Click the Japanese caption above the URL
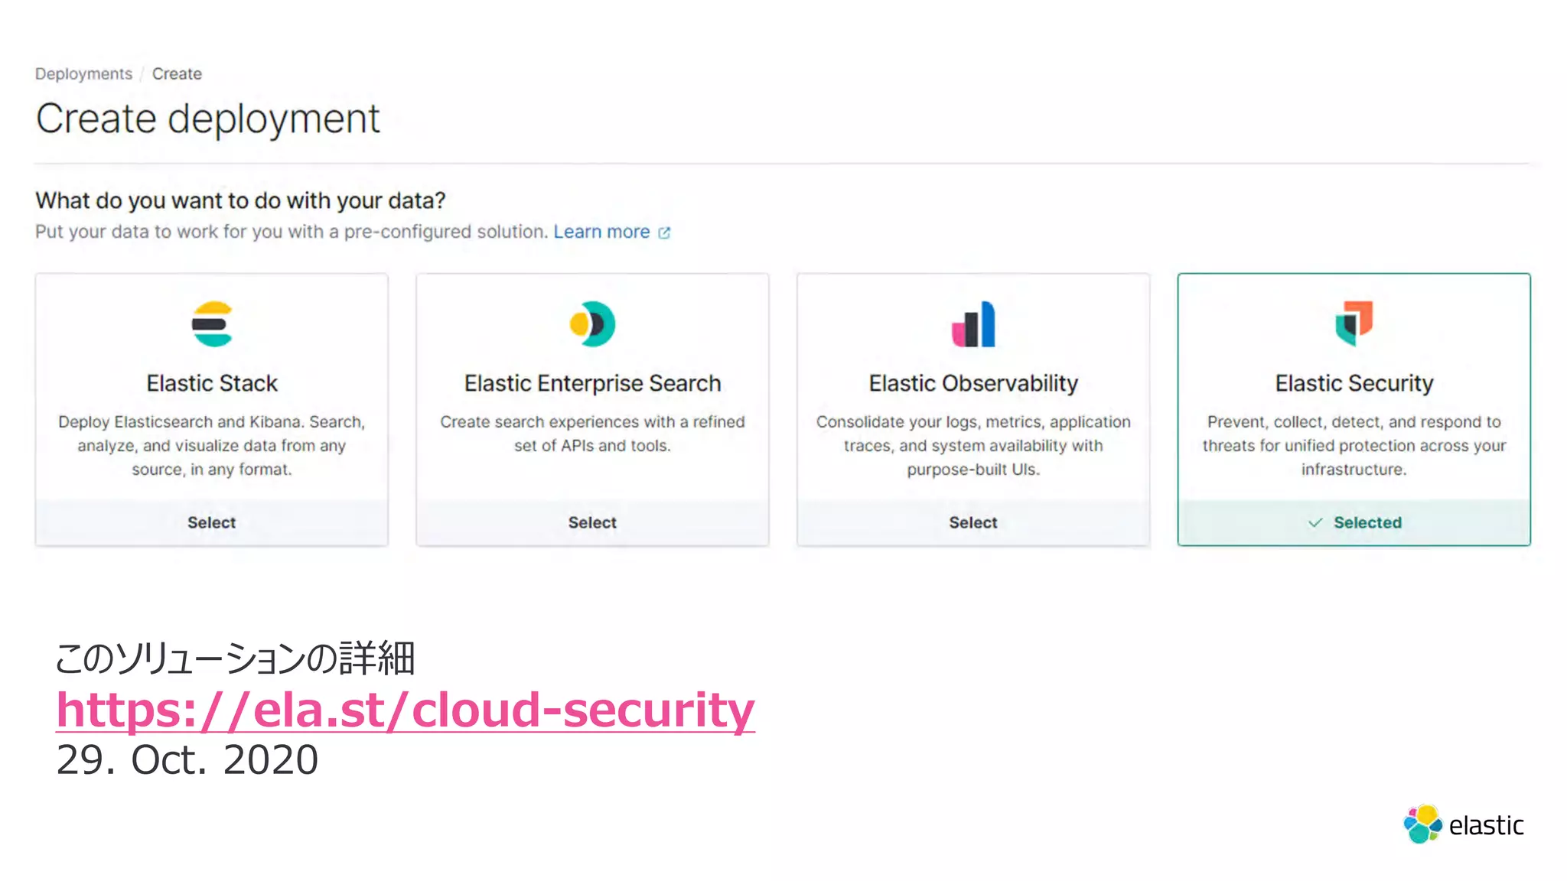This screenshot has width=1567, height=881. [235, 658]
